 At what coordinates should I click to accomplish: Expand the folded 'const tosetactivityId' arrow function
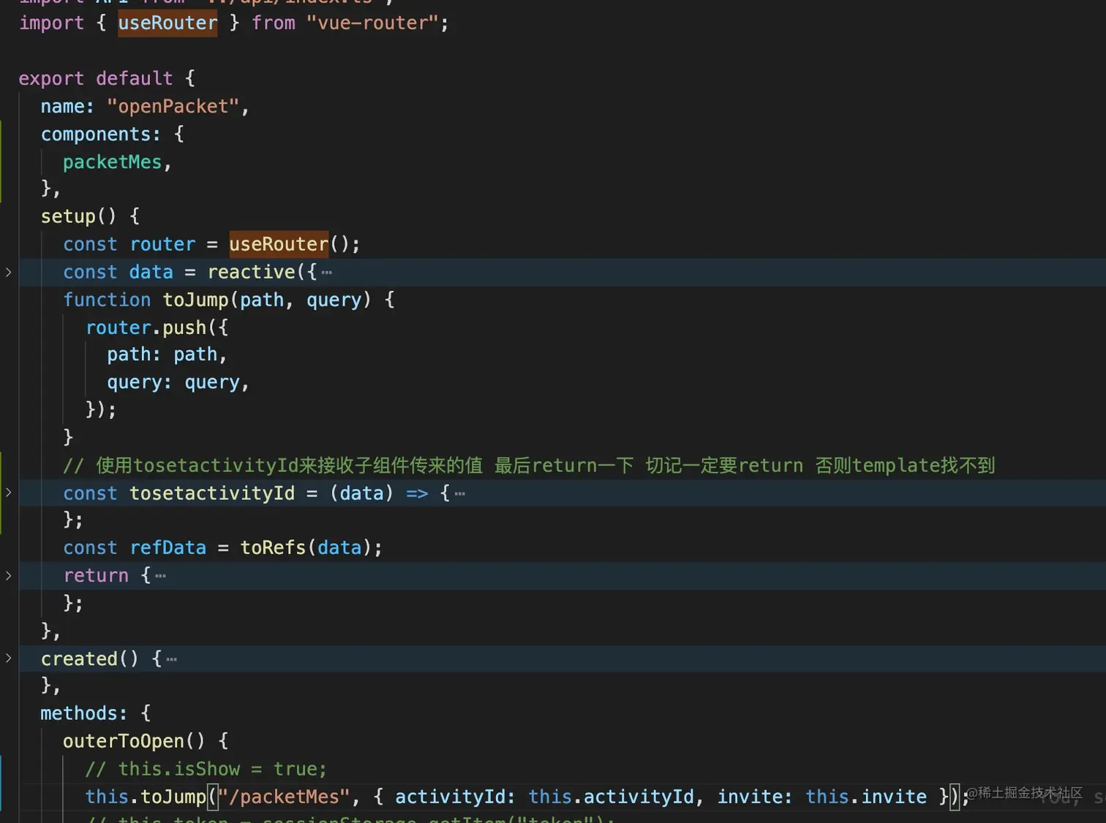pos(8,493)
